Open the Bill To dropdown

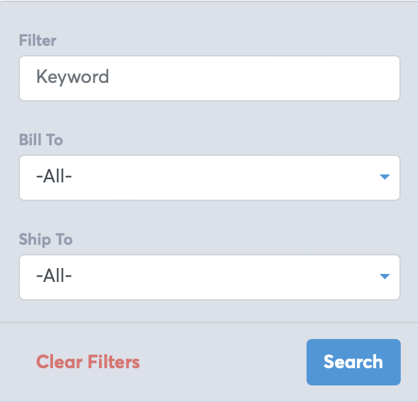(210, 178)
